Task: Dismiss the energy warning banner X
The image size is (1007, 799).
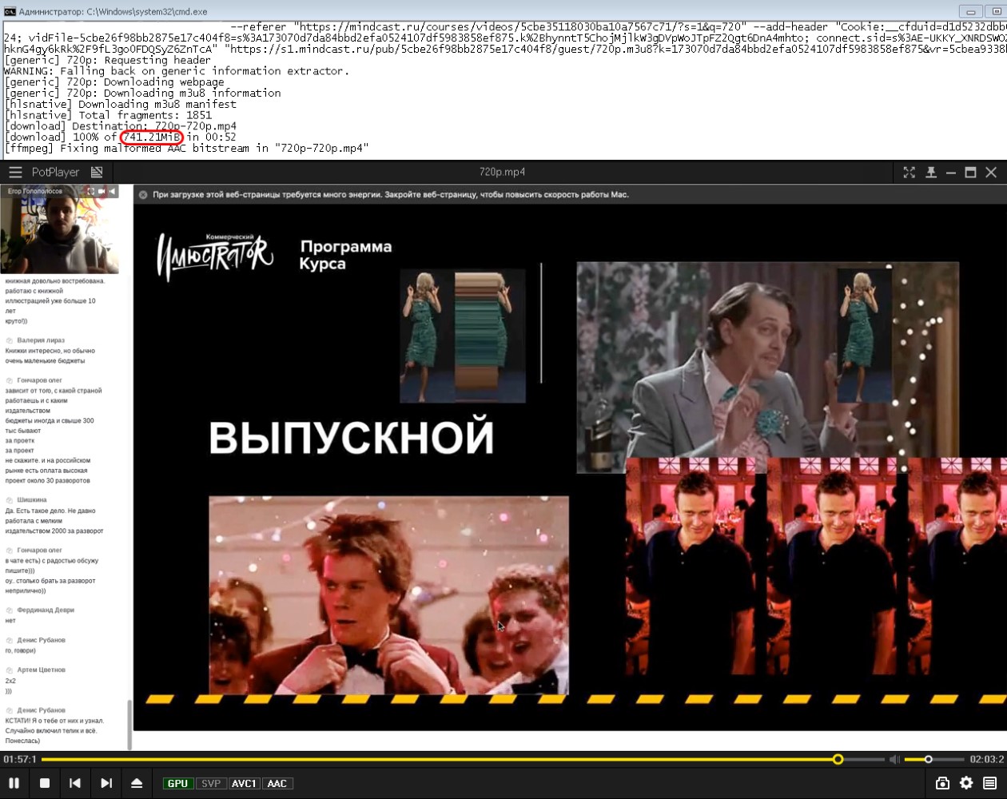Action: click(x=143, y=194)
